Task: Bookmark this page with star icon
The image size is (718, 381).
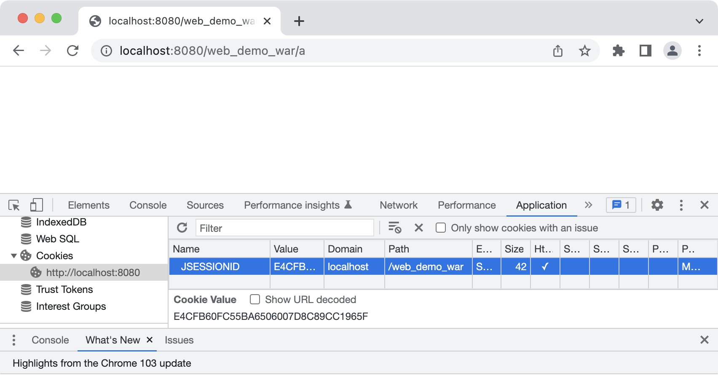Action: tap(584, 51)
